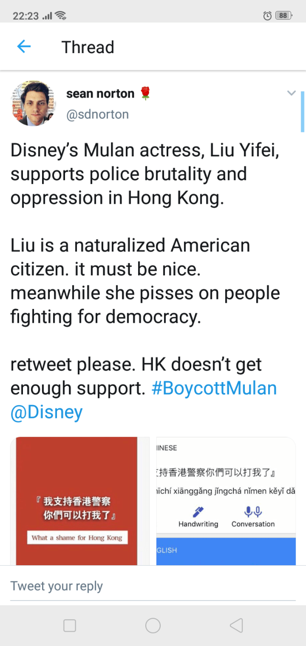Open the #BoycottMulan hashtag link
306x646 pixels.
(214, 388)
